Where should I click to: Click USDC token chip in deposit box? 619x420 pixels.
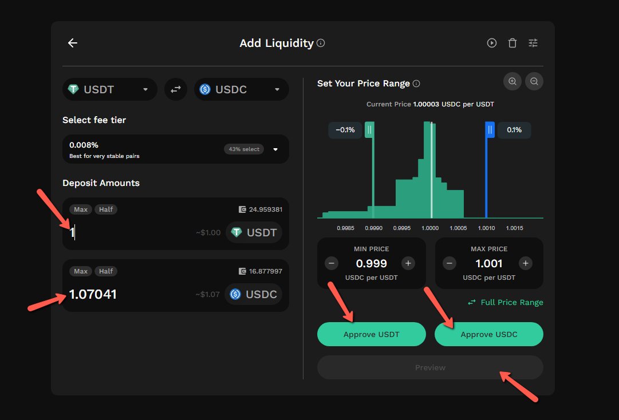point(254,294)
